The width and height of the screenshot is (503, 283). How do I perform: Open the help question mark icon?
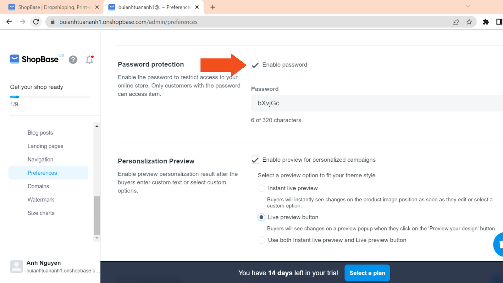point(73,60)
